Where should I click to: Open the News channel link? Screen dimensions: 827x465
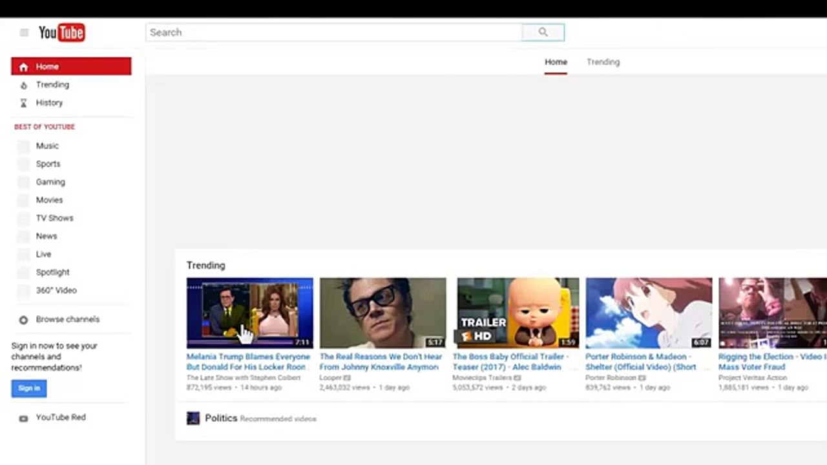47,236
